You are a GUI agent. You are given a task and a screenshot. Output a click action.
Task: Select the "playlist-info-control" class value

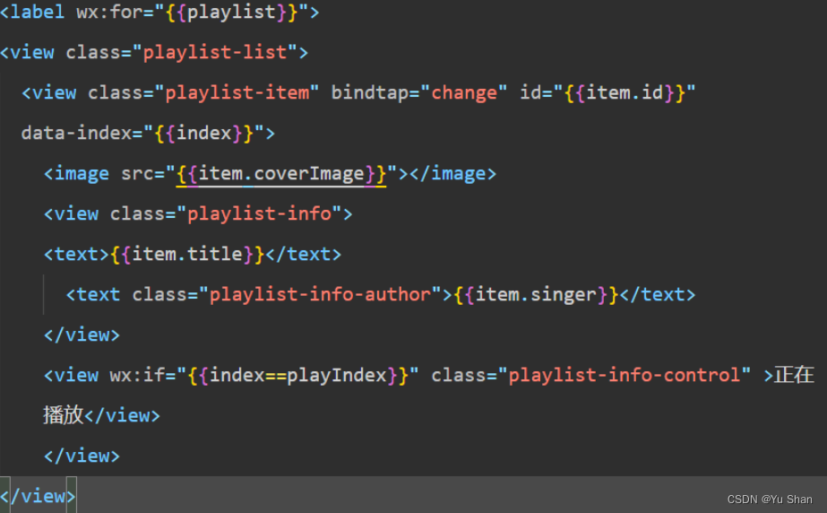point(624,375)
